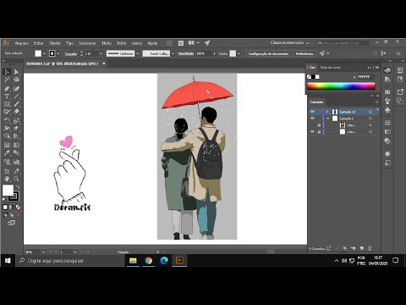Select the Type tool

coord(7,97)
